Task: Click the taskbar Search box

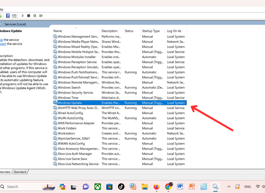Action: pyautogui.click(x=28, y=187)
